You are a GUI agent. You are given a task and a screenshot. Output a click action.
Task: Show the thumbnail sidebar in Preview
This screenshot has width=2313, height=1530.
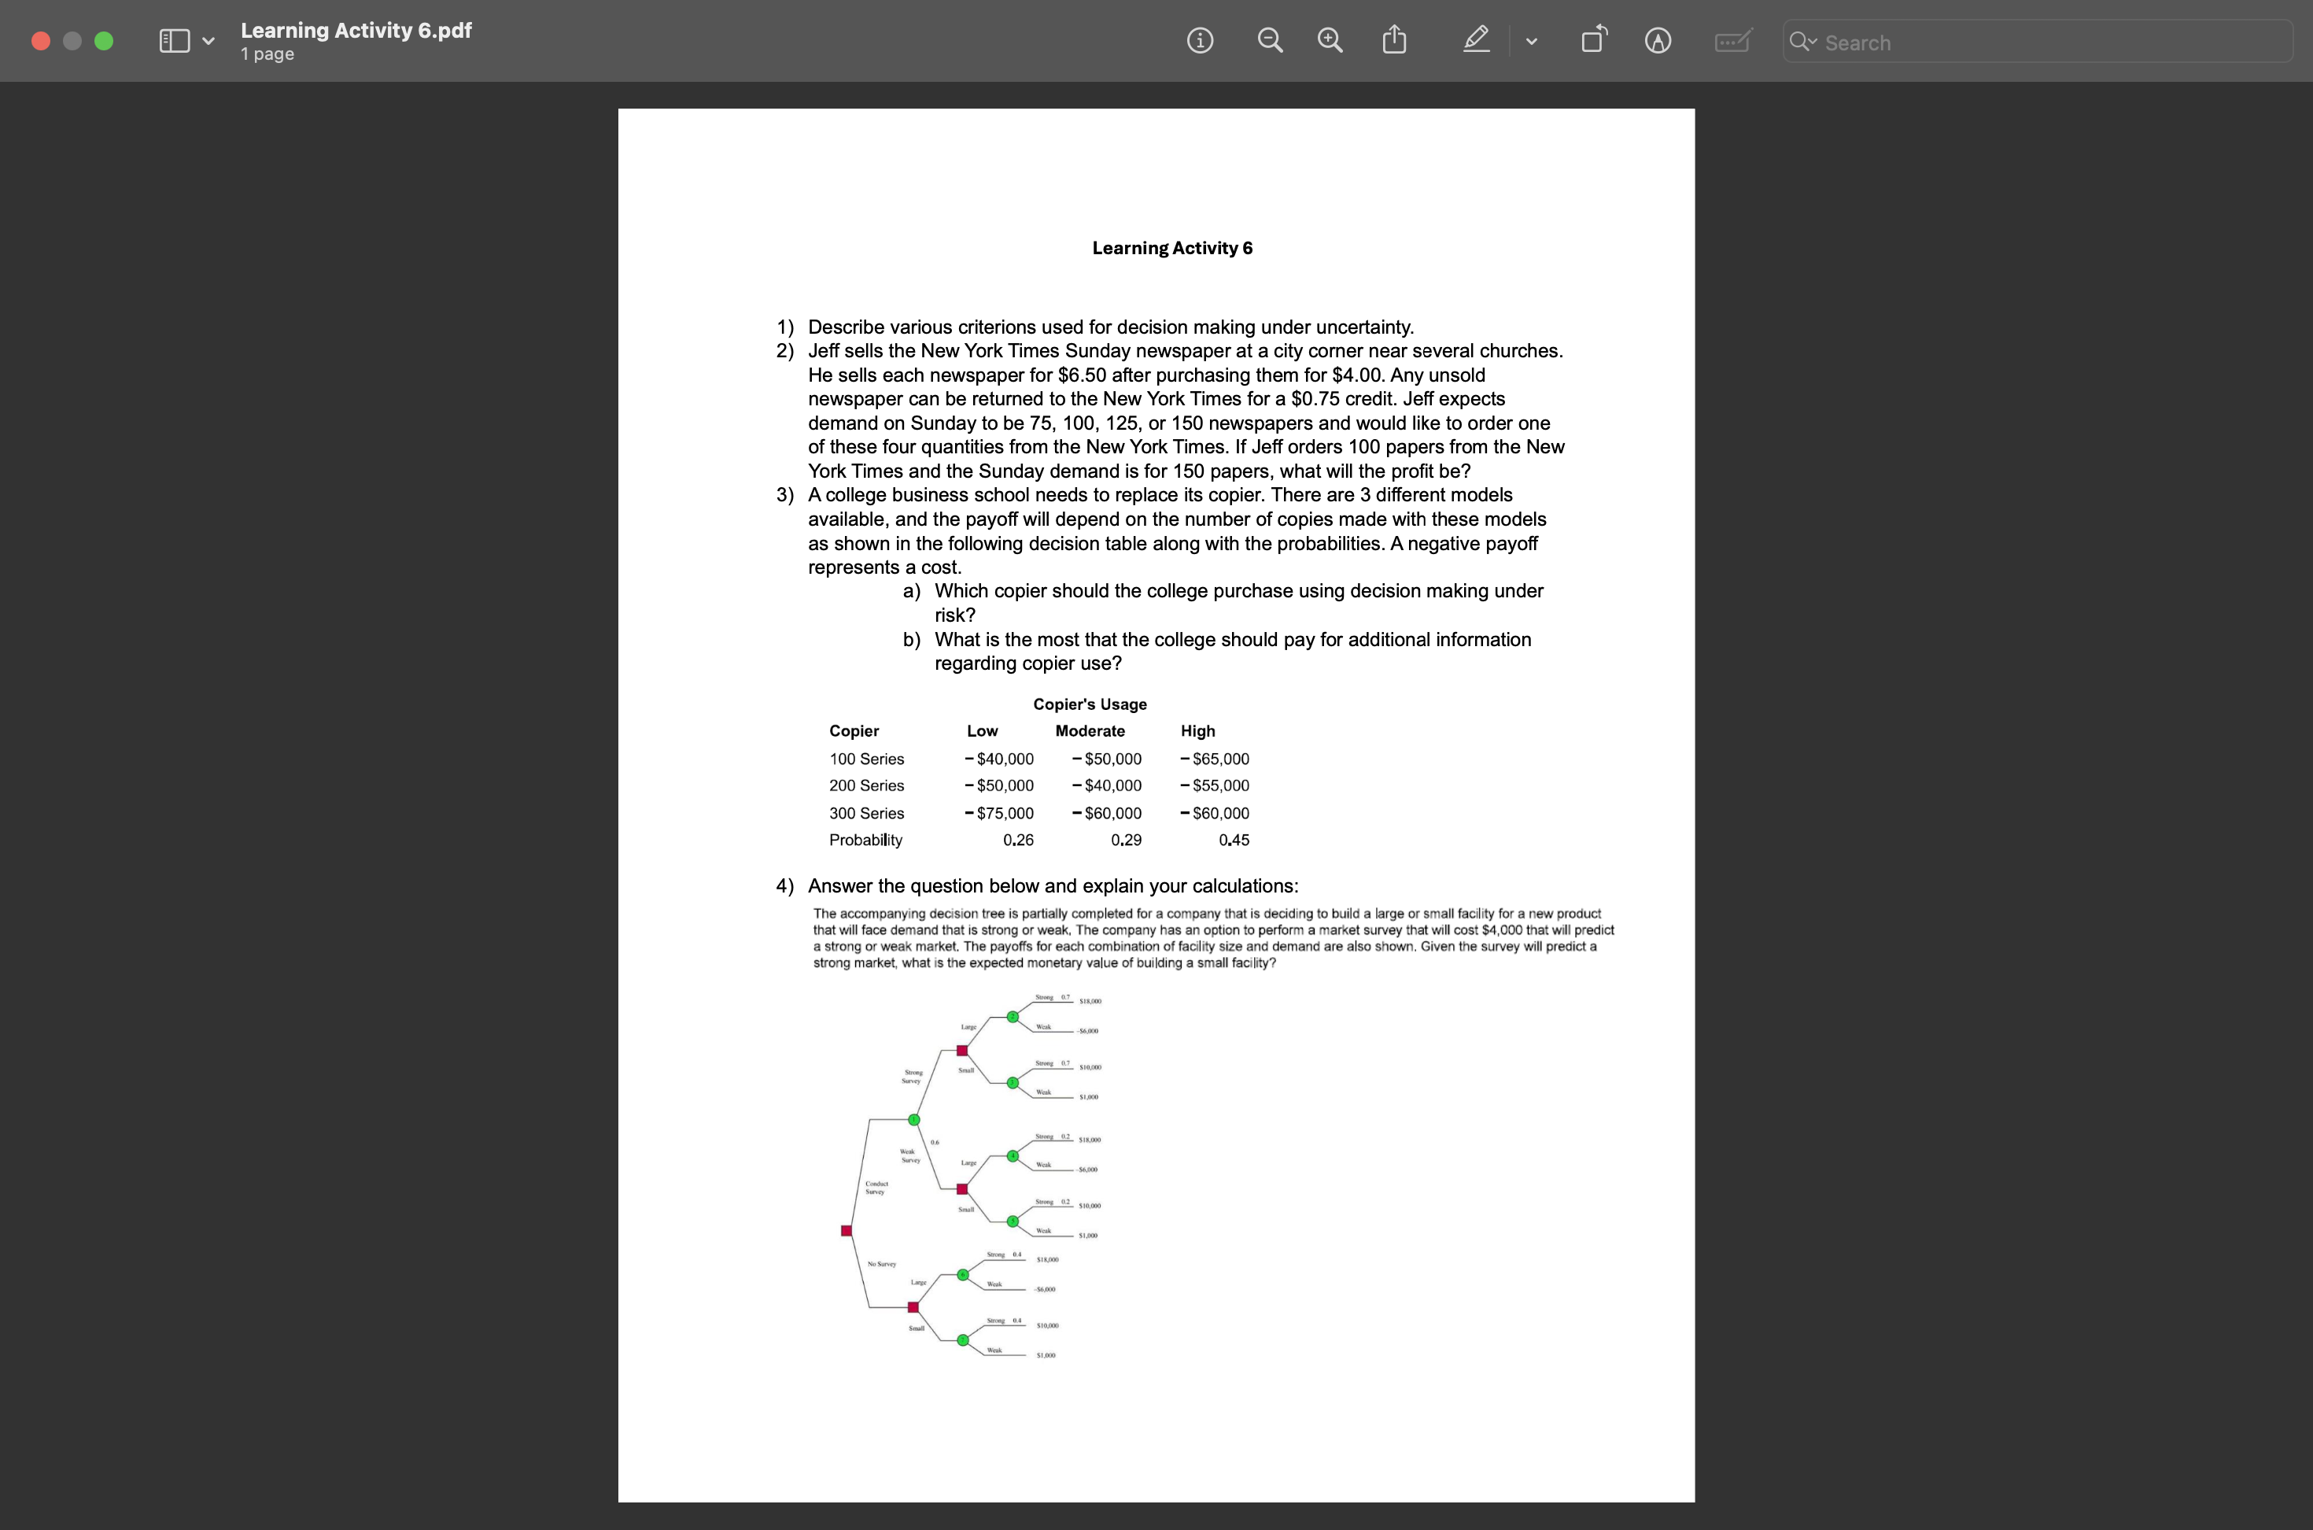point(174,40)
